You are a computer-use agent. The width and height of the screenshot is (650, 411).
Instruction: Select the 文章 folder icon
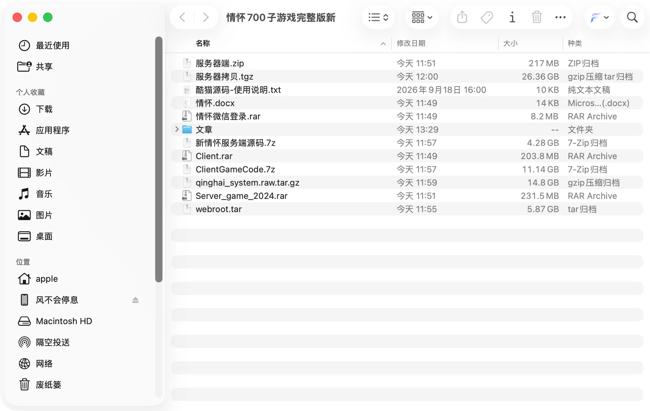click(x=187, y=129)
